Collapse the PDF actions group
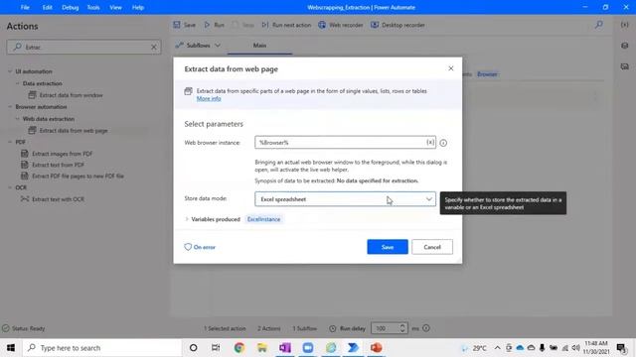636x357 pixels. coord(10,142)
